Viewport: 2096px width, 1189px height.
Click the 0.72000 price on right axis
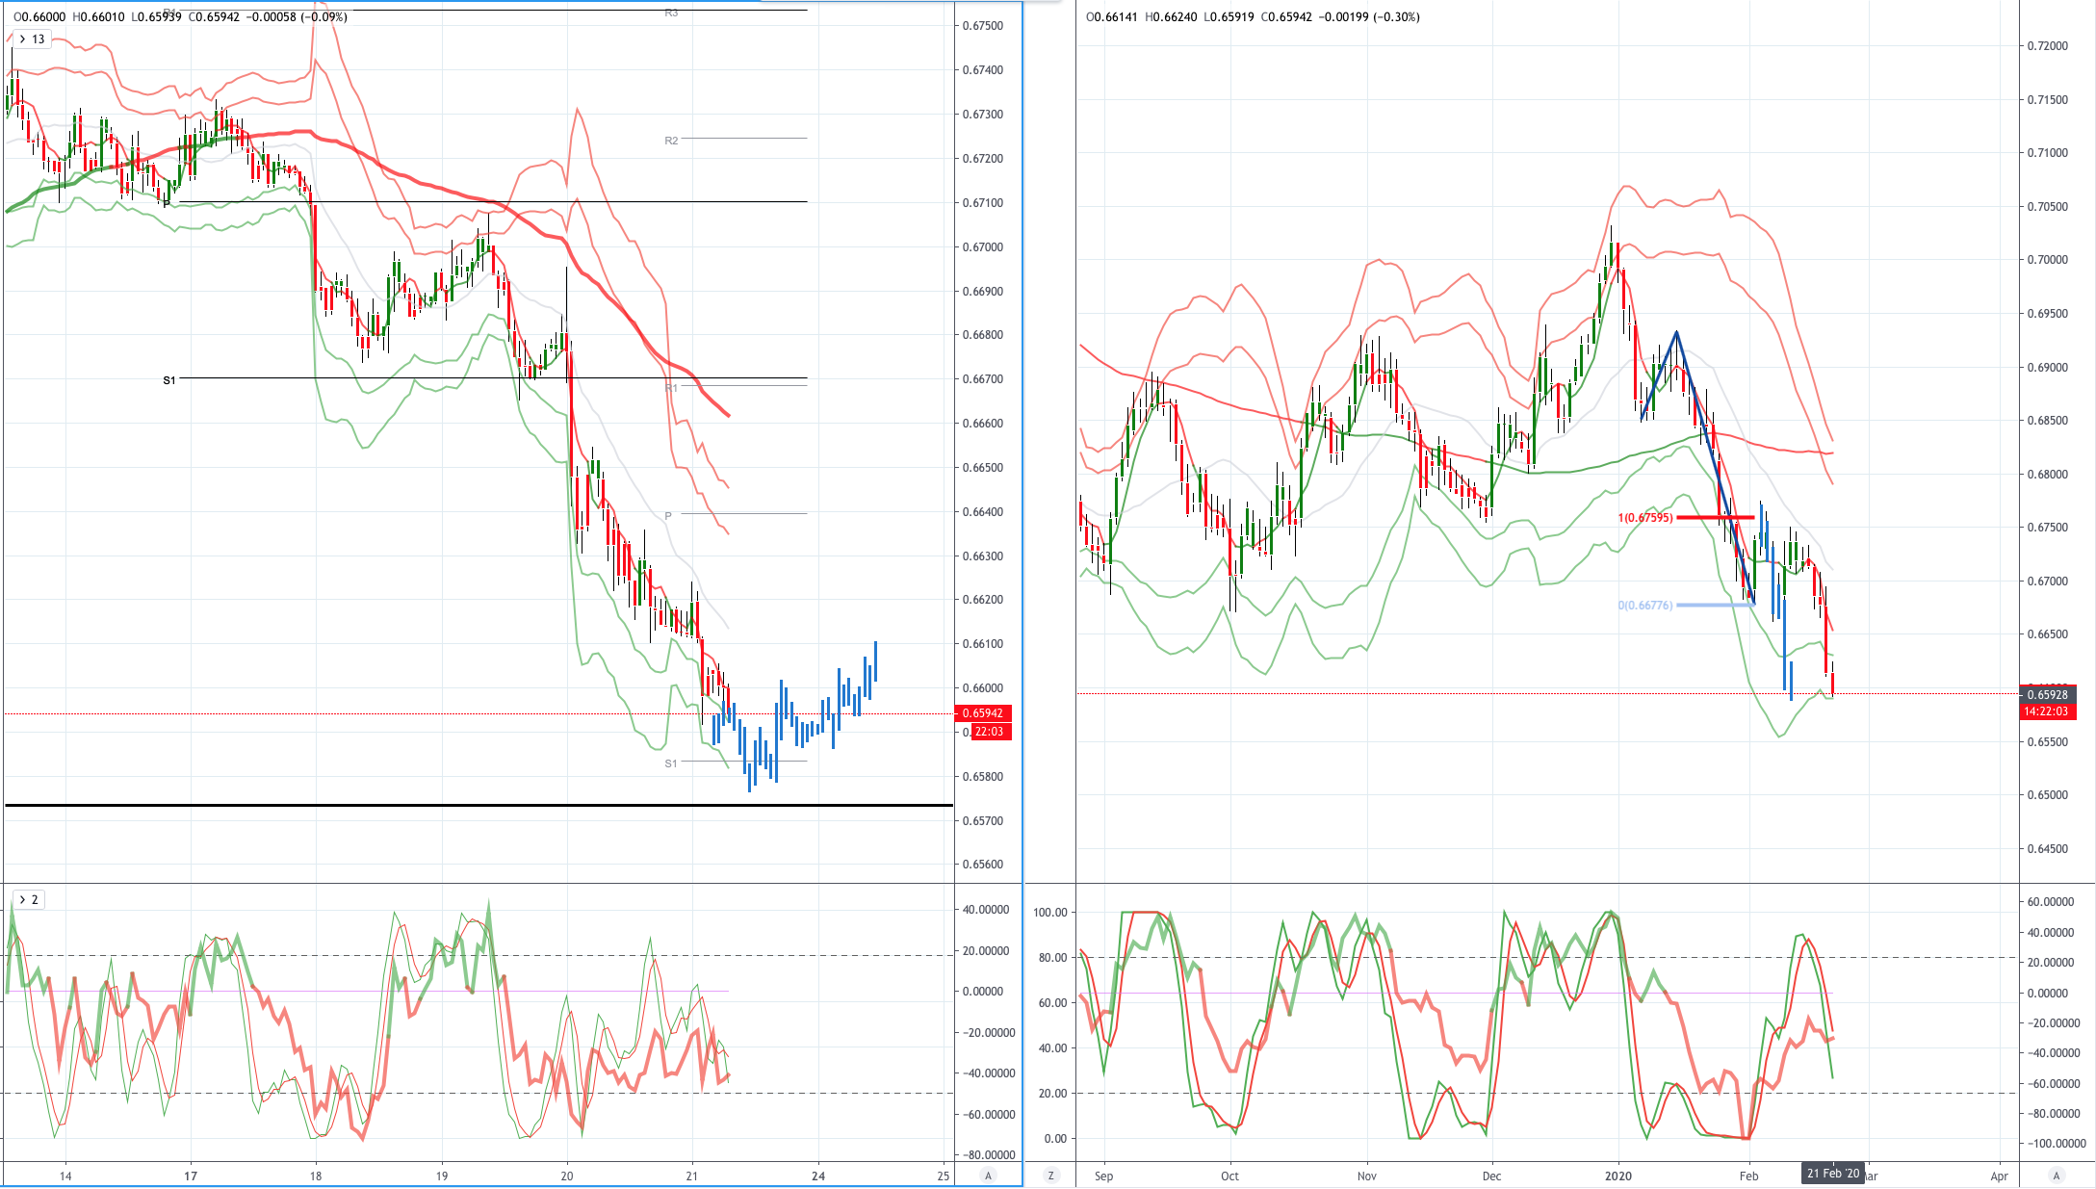pos(2048,46)
